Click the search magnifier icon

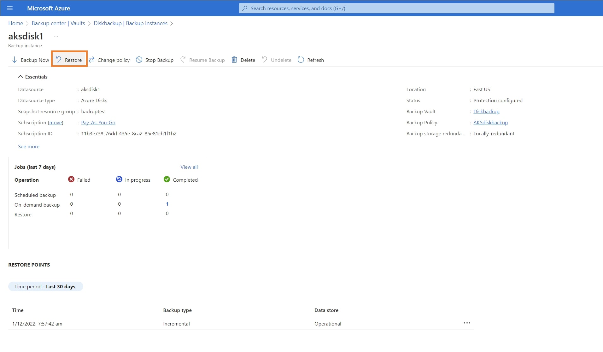coord(245,8)
